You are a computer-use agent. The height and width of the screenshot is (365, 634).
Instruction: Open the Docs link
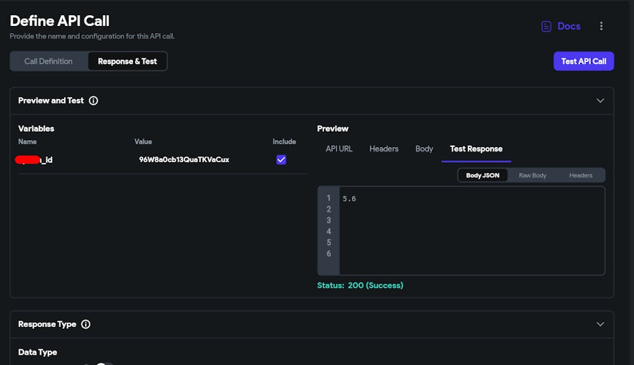[x=569, y=27]
